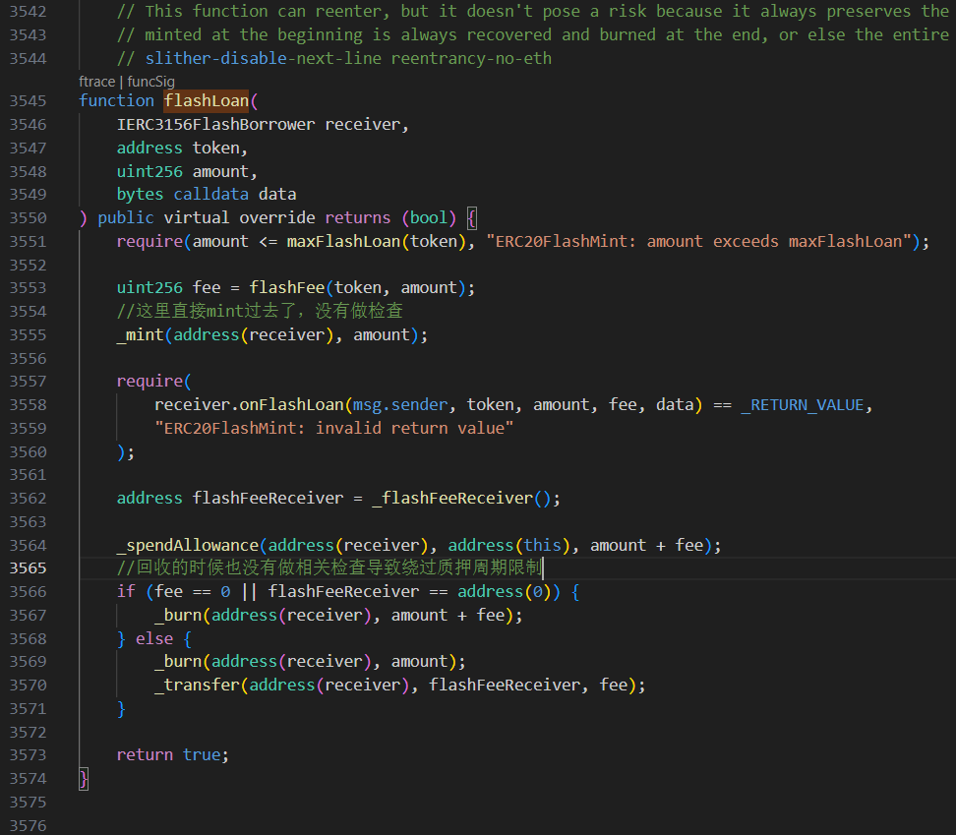
Task: Click the _flashFeeReceiver() call
Action: pyautogui.click(x=461, y=499)
